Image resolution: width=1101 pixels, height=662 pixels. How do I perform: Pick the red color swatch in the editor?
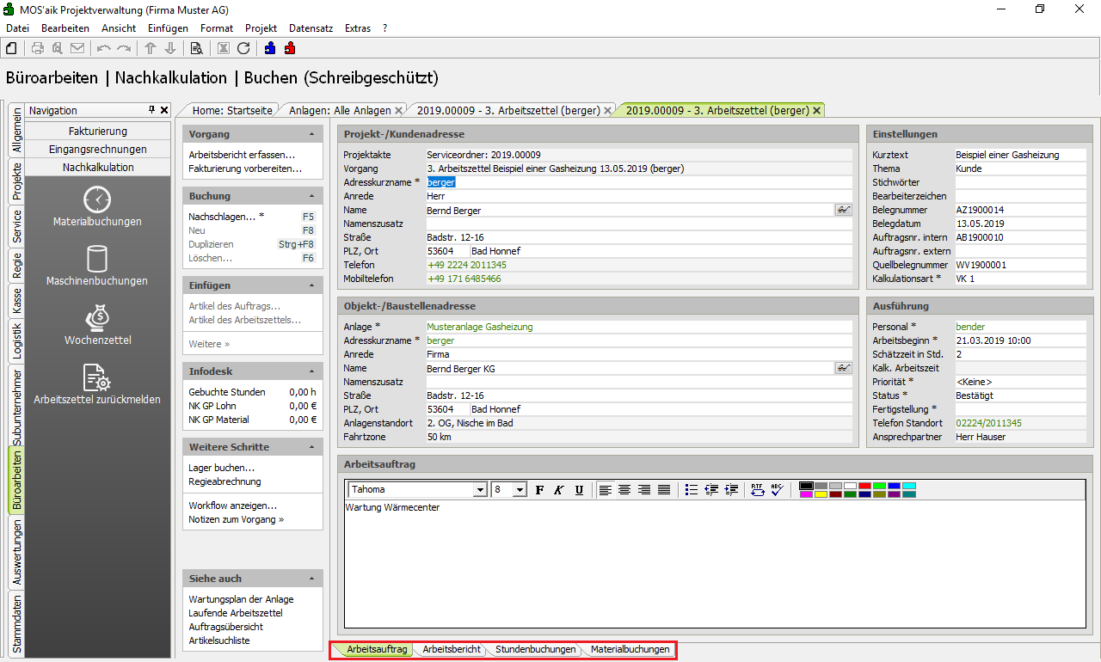864,486
